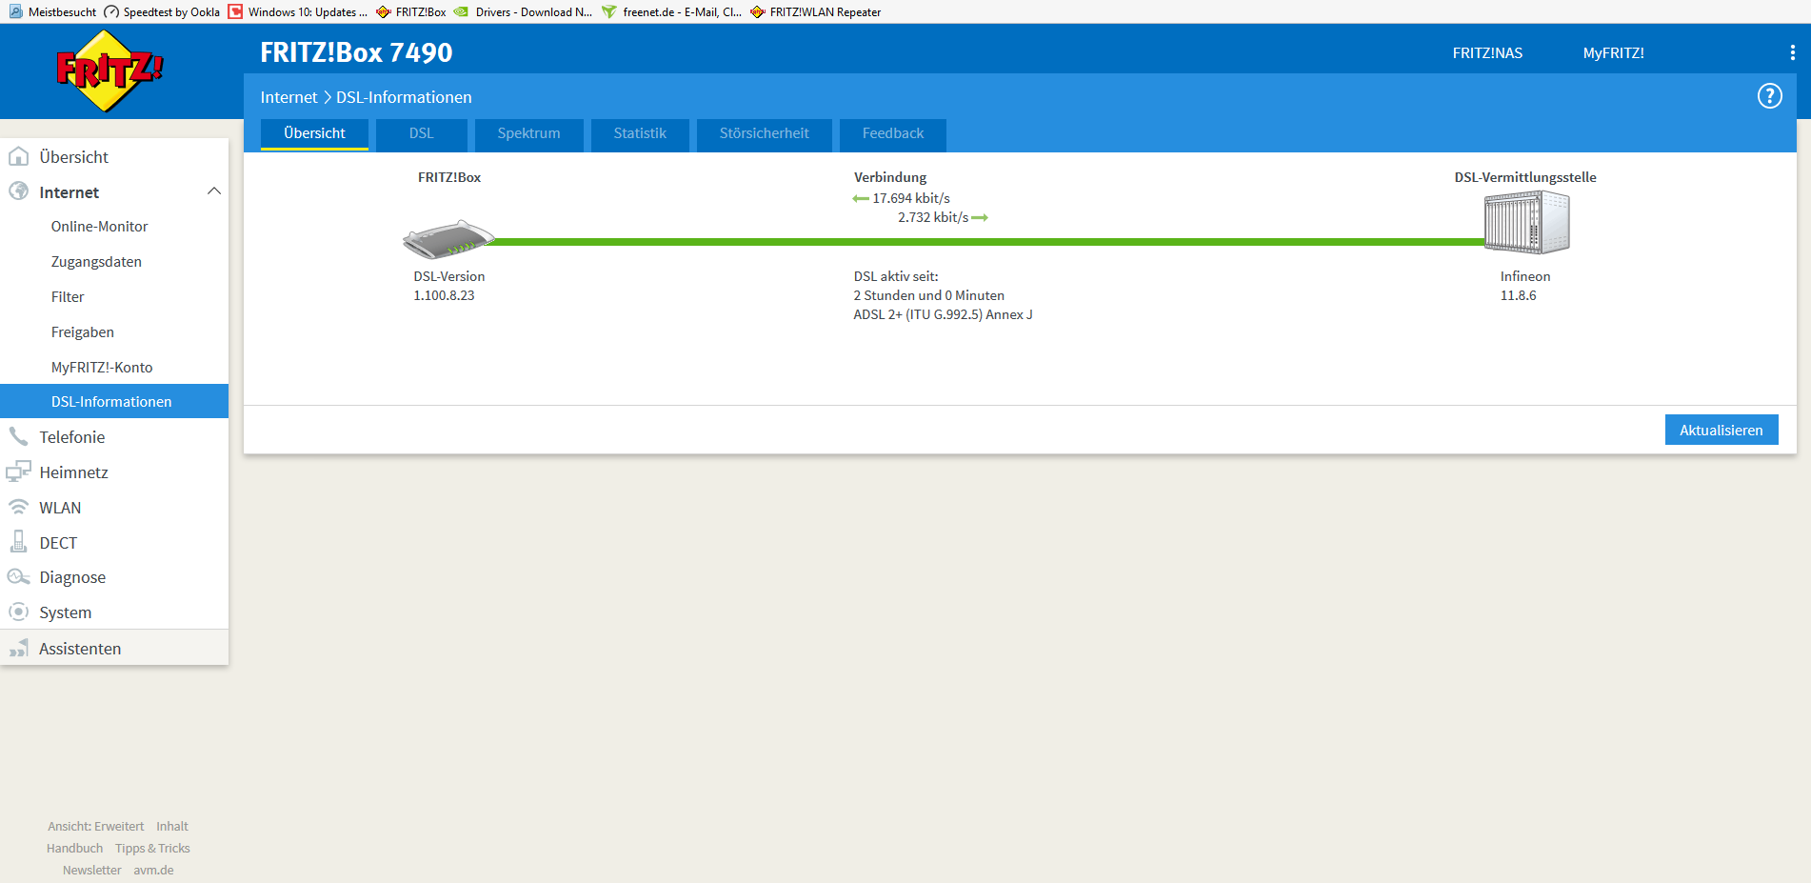Image resolution: width=1811 pixels, height=883 pixels.
Task: Click the FRITZ!Box bookmark icon
Action: [384, 11]
